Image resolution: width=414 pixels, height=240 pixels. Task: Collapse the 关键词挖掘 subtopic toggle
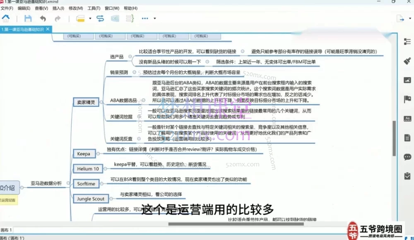[139, 116]
